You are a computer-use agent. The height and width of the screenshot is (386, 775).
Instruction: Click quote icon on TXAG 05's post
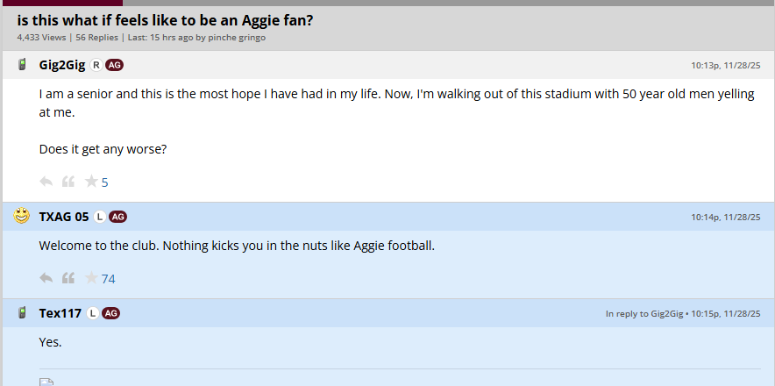pyautogui.click(x=68, y=278)
